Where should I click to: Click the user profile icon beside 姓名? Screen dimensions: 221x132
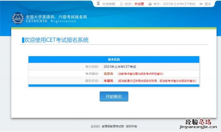[x=121, y=4]
